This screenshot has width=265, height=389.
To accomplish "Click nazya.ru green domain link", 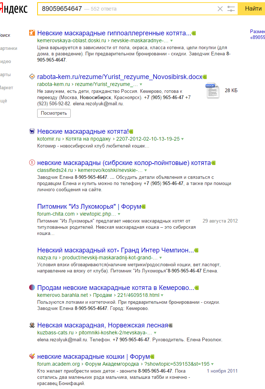I will [x=47, y=258].
